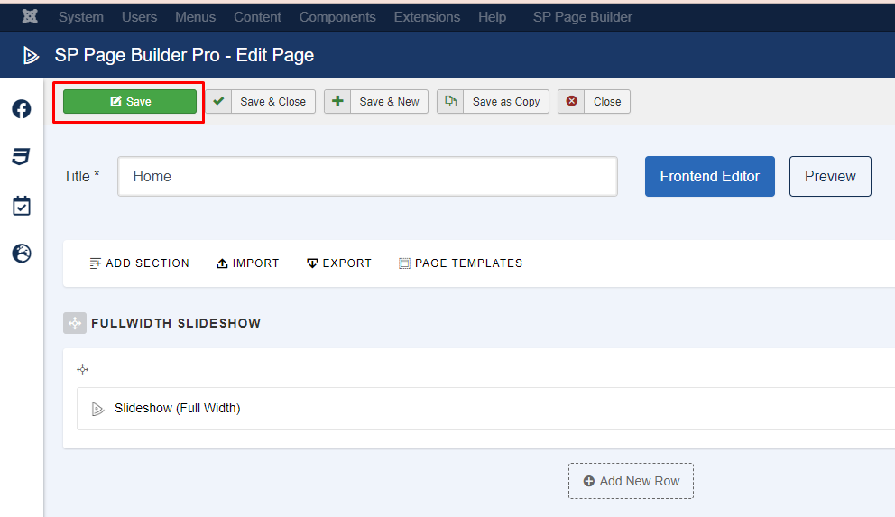Open the calendar check sidebar icon
Screen dimensions: 895x517
(x=22, y=206)
